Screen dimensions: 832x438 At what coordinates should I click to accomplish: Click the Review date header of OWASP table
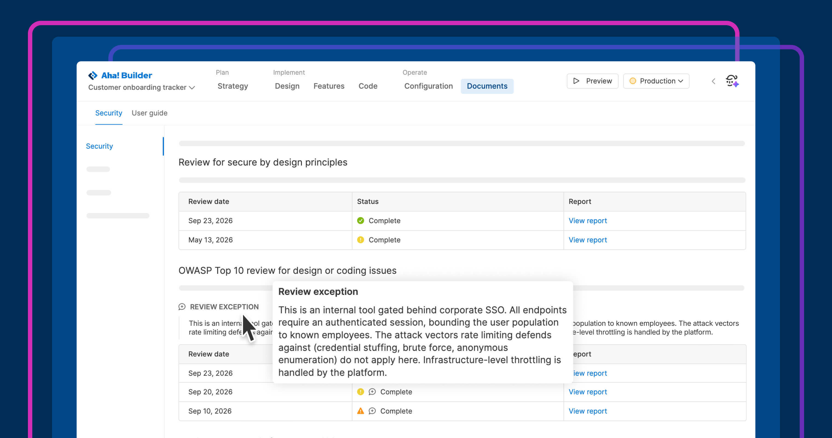click(209, 354)
